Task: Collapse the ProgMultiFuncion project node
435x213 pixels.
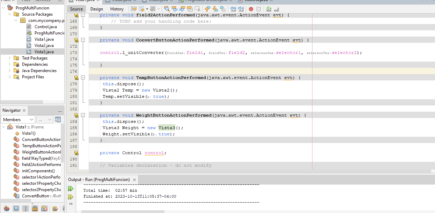Action: (3, 8)
